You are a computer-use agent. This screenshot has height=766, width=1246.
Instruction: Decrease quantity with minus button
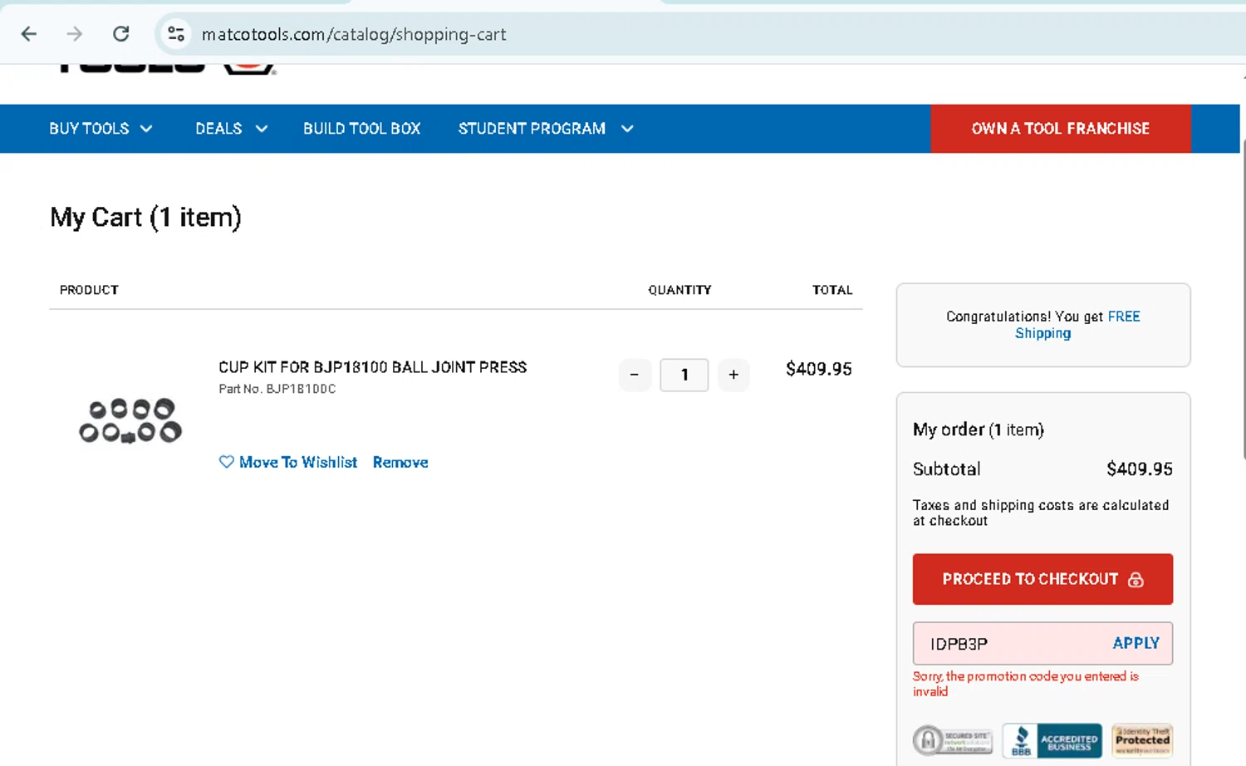(635, 375)
